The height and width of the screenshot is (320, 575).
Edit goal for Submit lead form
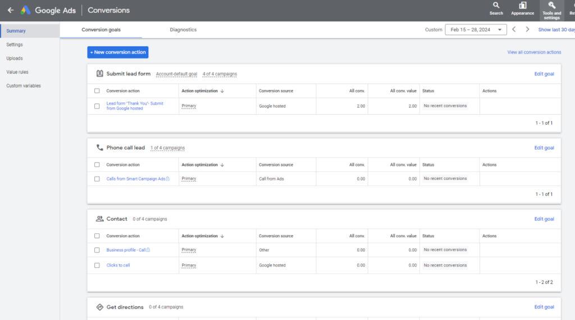point(544,74)
